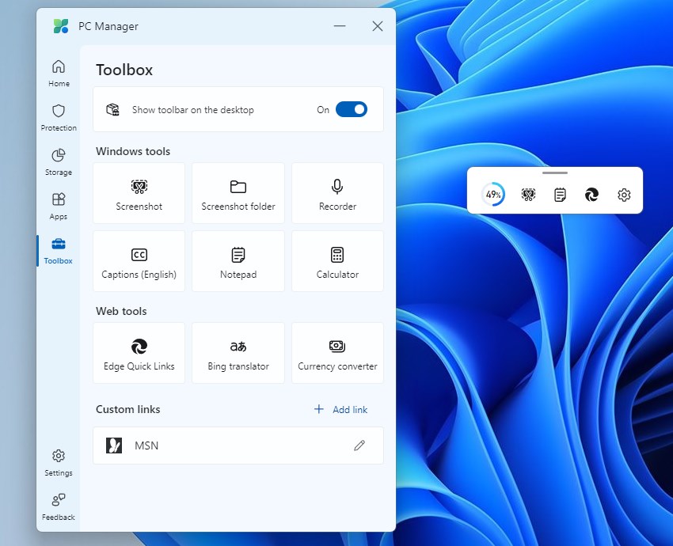Image resolution: width=673 pixels, height=546 pixels.
Task: Open Edge Quick Links
Action: click(x=139, y=352)
